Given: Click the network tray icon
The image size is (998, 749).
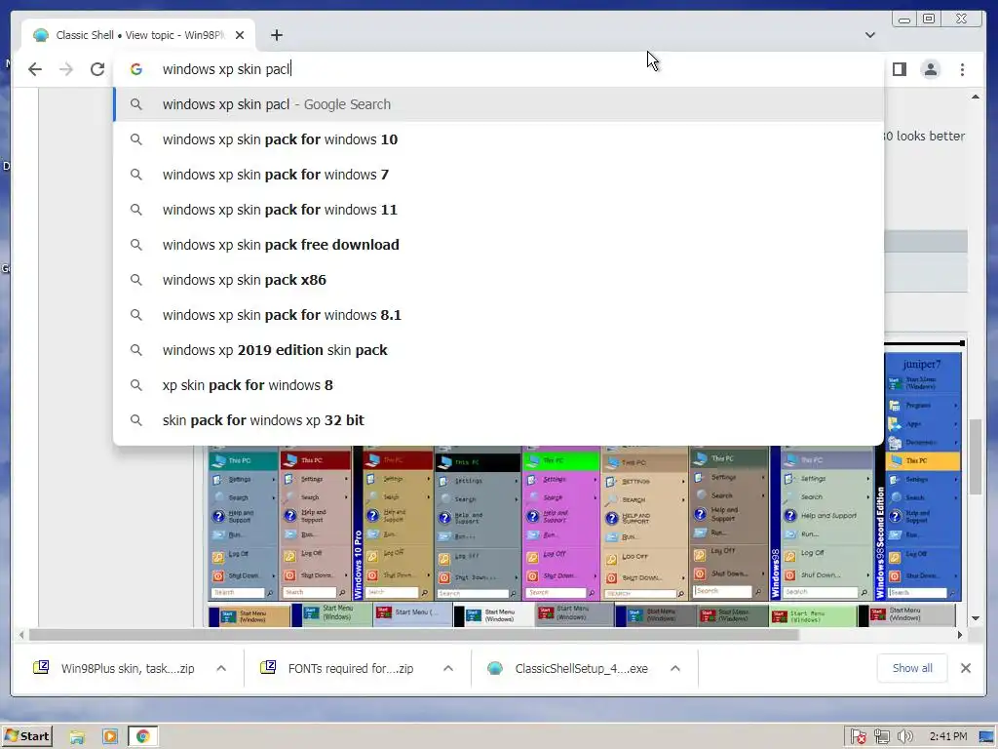Looking at the screenshot, I should pos(881,737).
